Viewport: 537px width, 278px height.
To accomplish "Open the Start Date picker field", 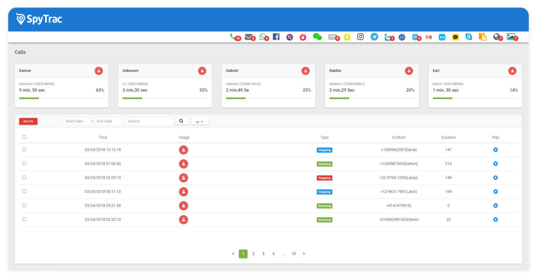I will (77, 122).
